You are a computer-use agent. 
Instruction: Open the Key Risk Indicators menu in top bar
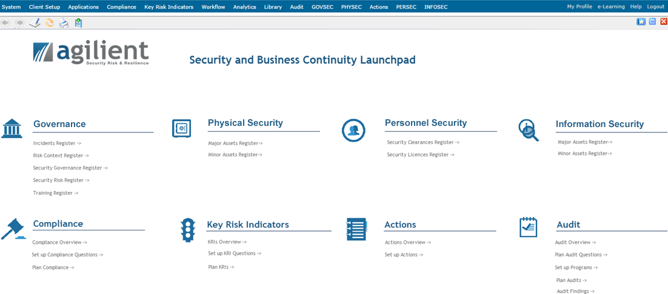169,7
